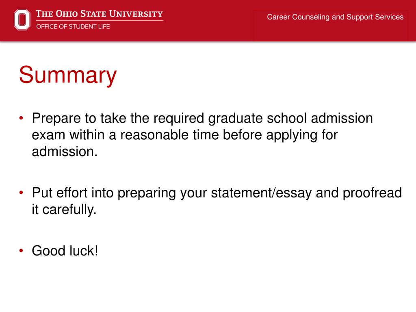416x312 pixels.
Task: Click the words 'applying for' in first bullet
Action: point(302,135)
